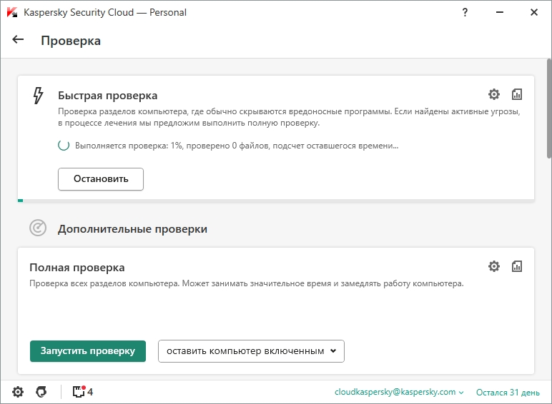Image resolution: width=552 pixels, height=404 pixels.
Task: Click the Kaspersky logo in the title bar
Action: 12,12
